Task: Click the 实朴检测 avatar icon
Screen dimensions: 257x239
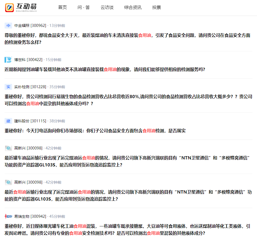Action: pos(8,87)
